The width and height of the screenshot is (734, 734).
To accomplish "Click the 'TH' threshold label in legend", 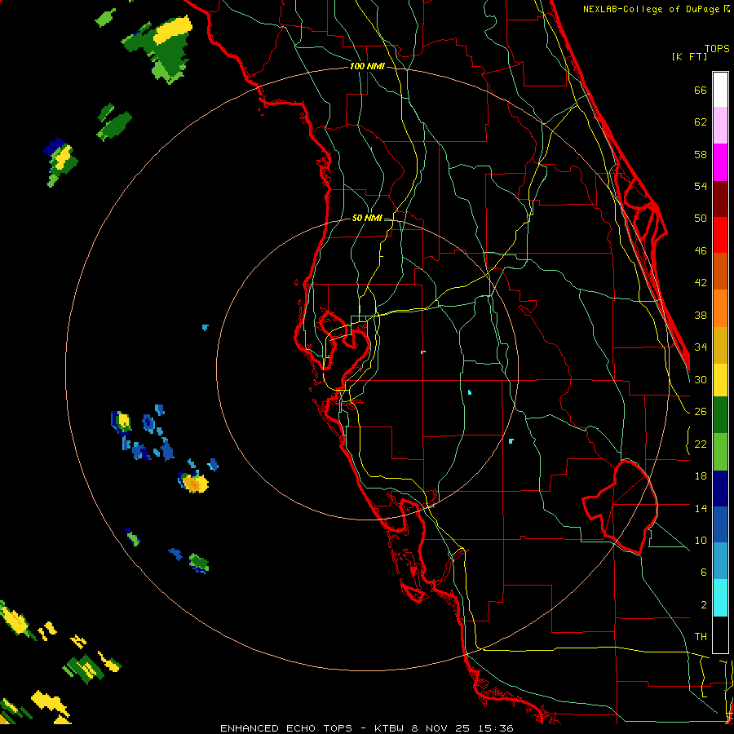I will [701, 637].
